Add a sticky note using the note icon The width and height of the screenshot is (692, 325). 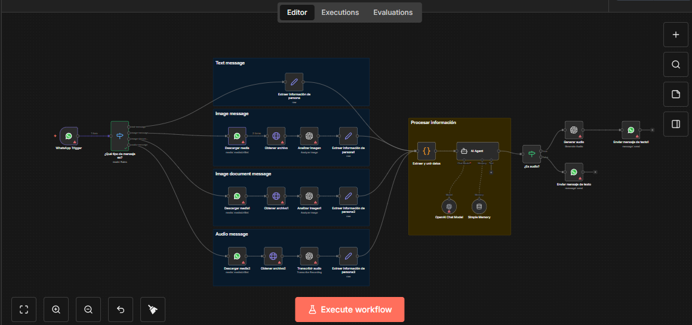tap(676, 94)
